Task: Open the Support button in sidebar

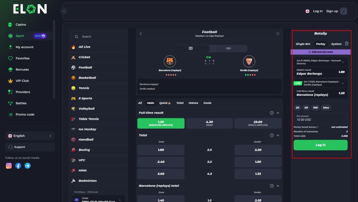Action: (x=30, y=147)
